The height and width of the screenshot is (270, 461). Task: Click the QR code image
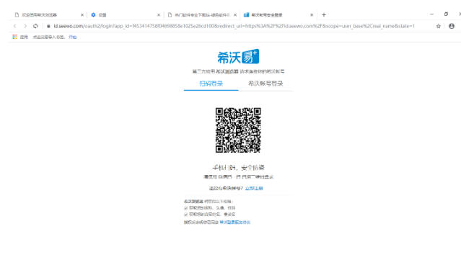click(x=238, y=130)
